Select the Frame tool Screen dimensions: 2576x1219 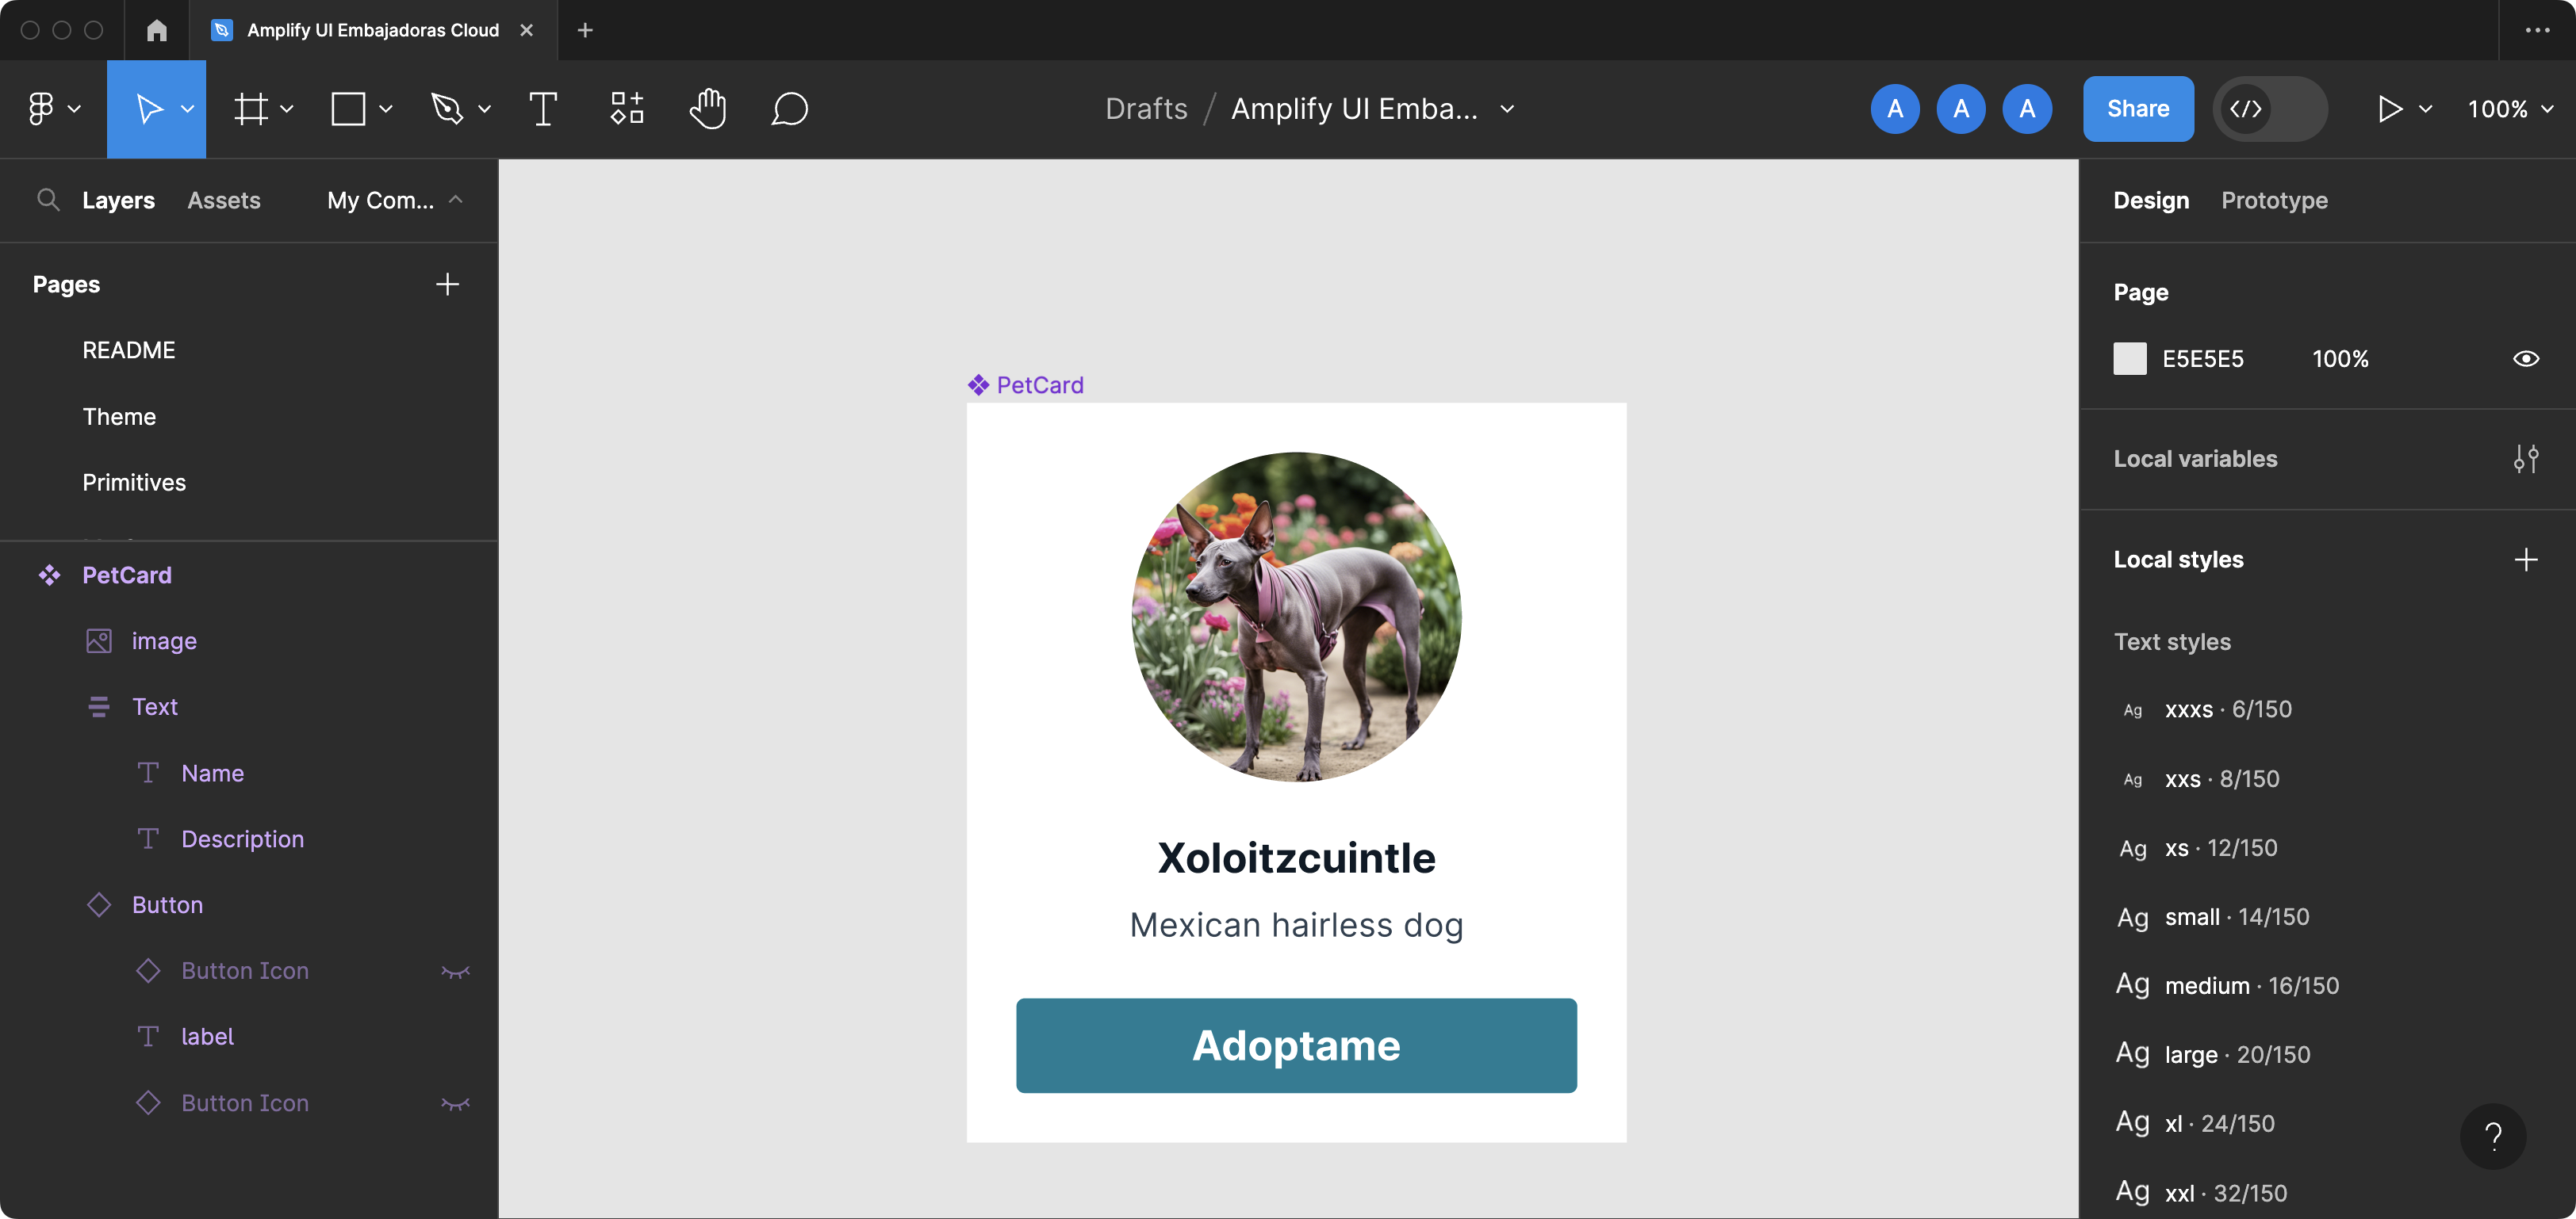point(250,109)
